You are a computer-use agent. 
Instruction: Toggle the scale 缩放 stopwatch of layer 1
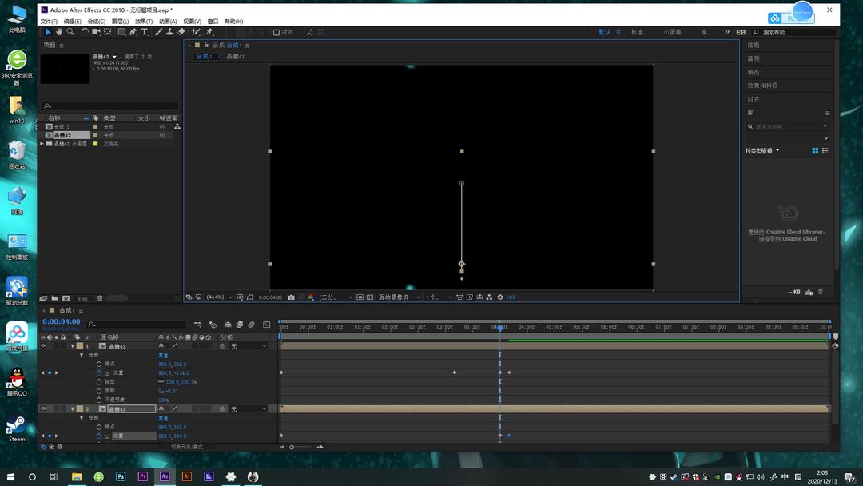click(99, 382)
